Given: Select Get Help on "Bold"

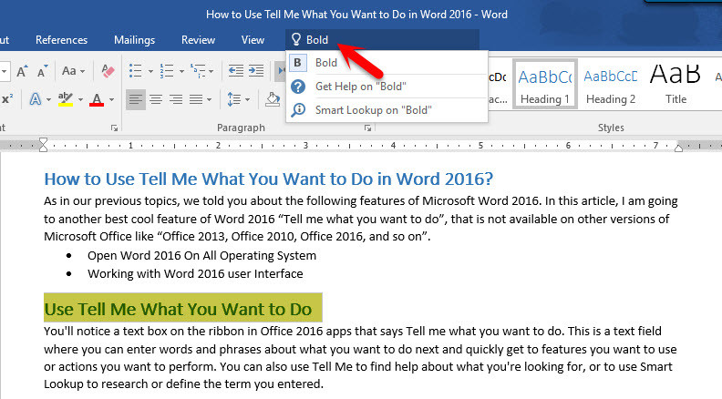Looking at the screenshot, I should click(387, 86).
